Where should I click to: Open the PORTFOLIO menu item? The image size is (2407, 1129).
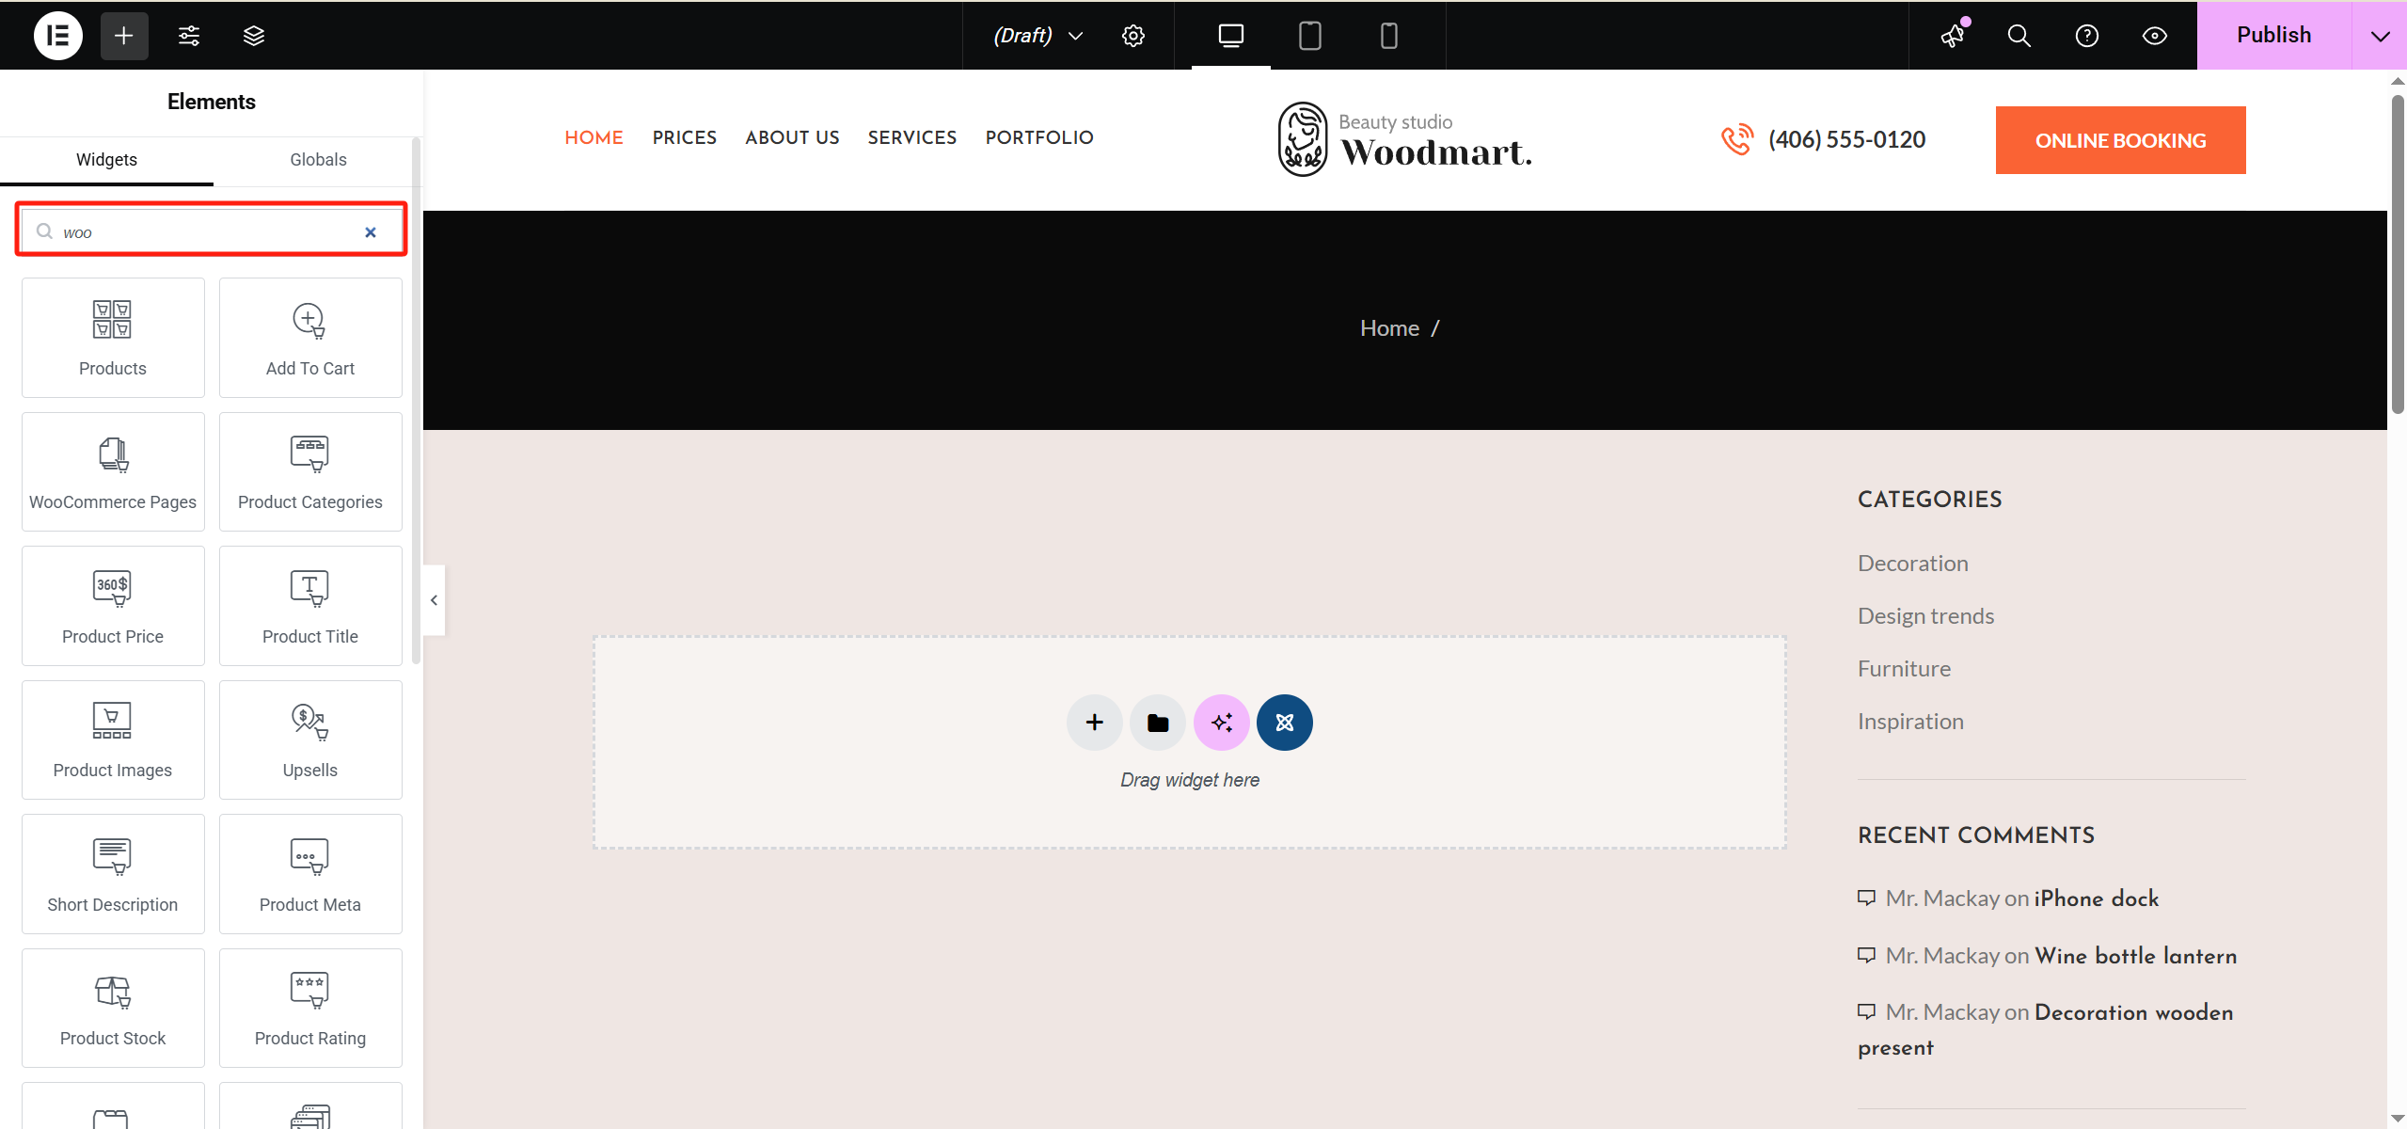1037,137
